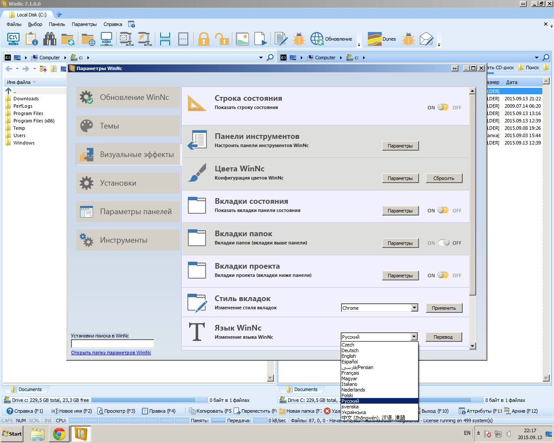Viewport: 554px width, 443px height.
Task: Click the Установки поиска search field
Action: 113,344
